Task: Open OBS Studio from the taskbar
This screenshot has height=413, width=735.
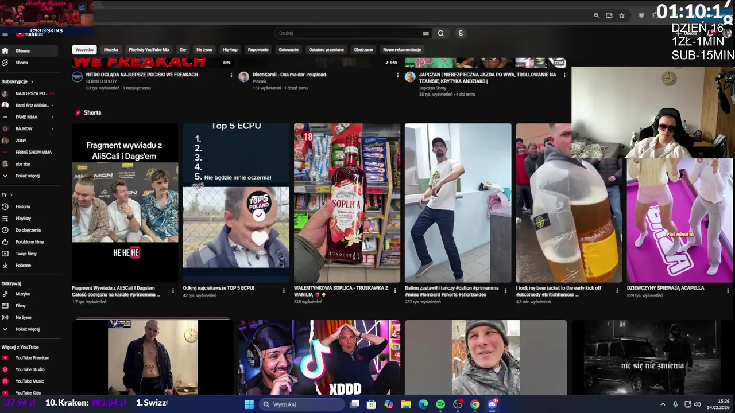Action: [x=458, y=404]
